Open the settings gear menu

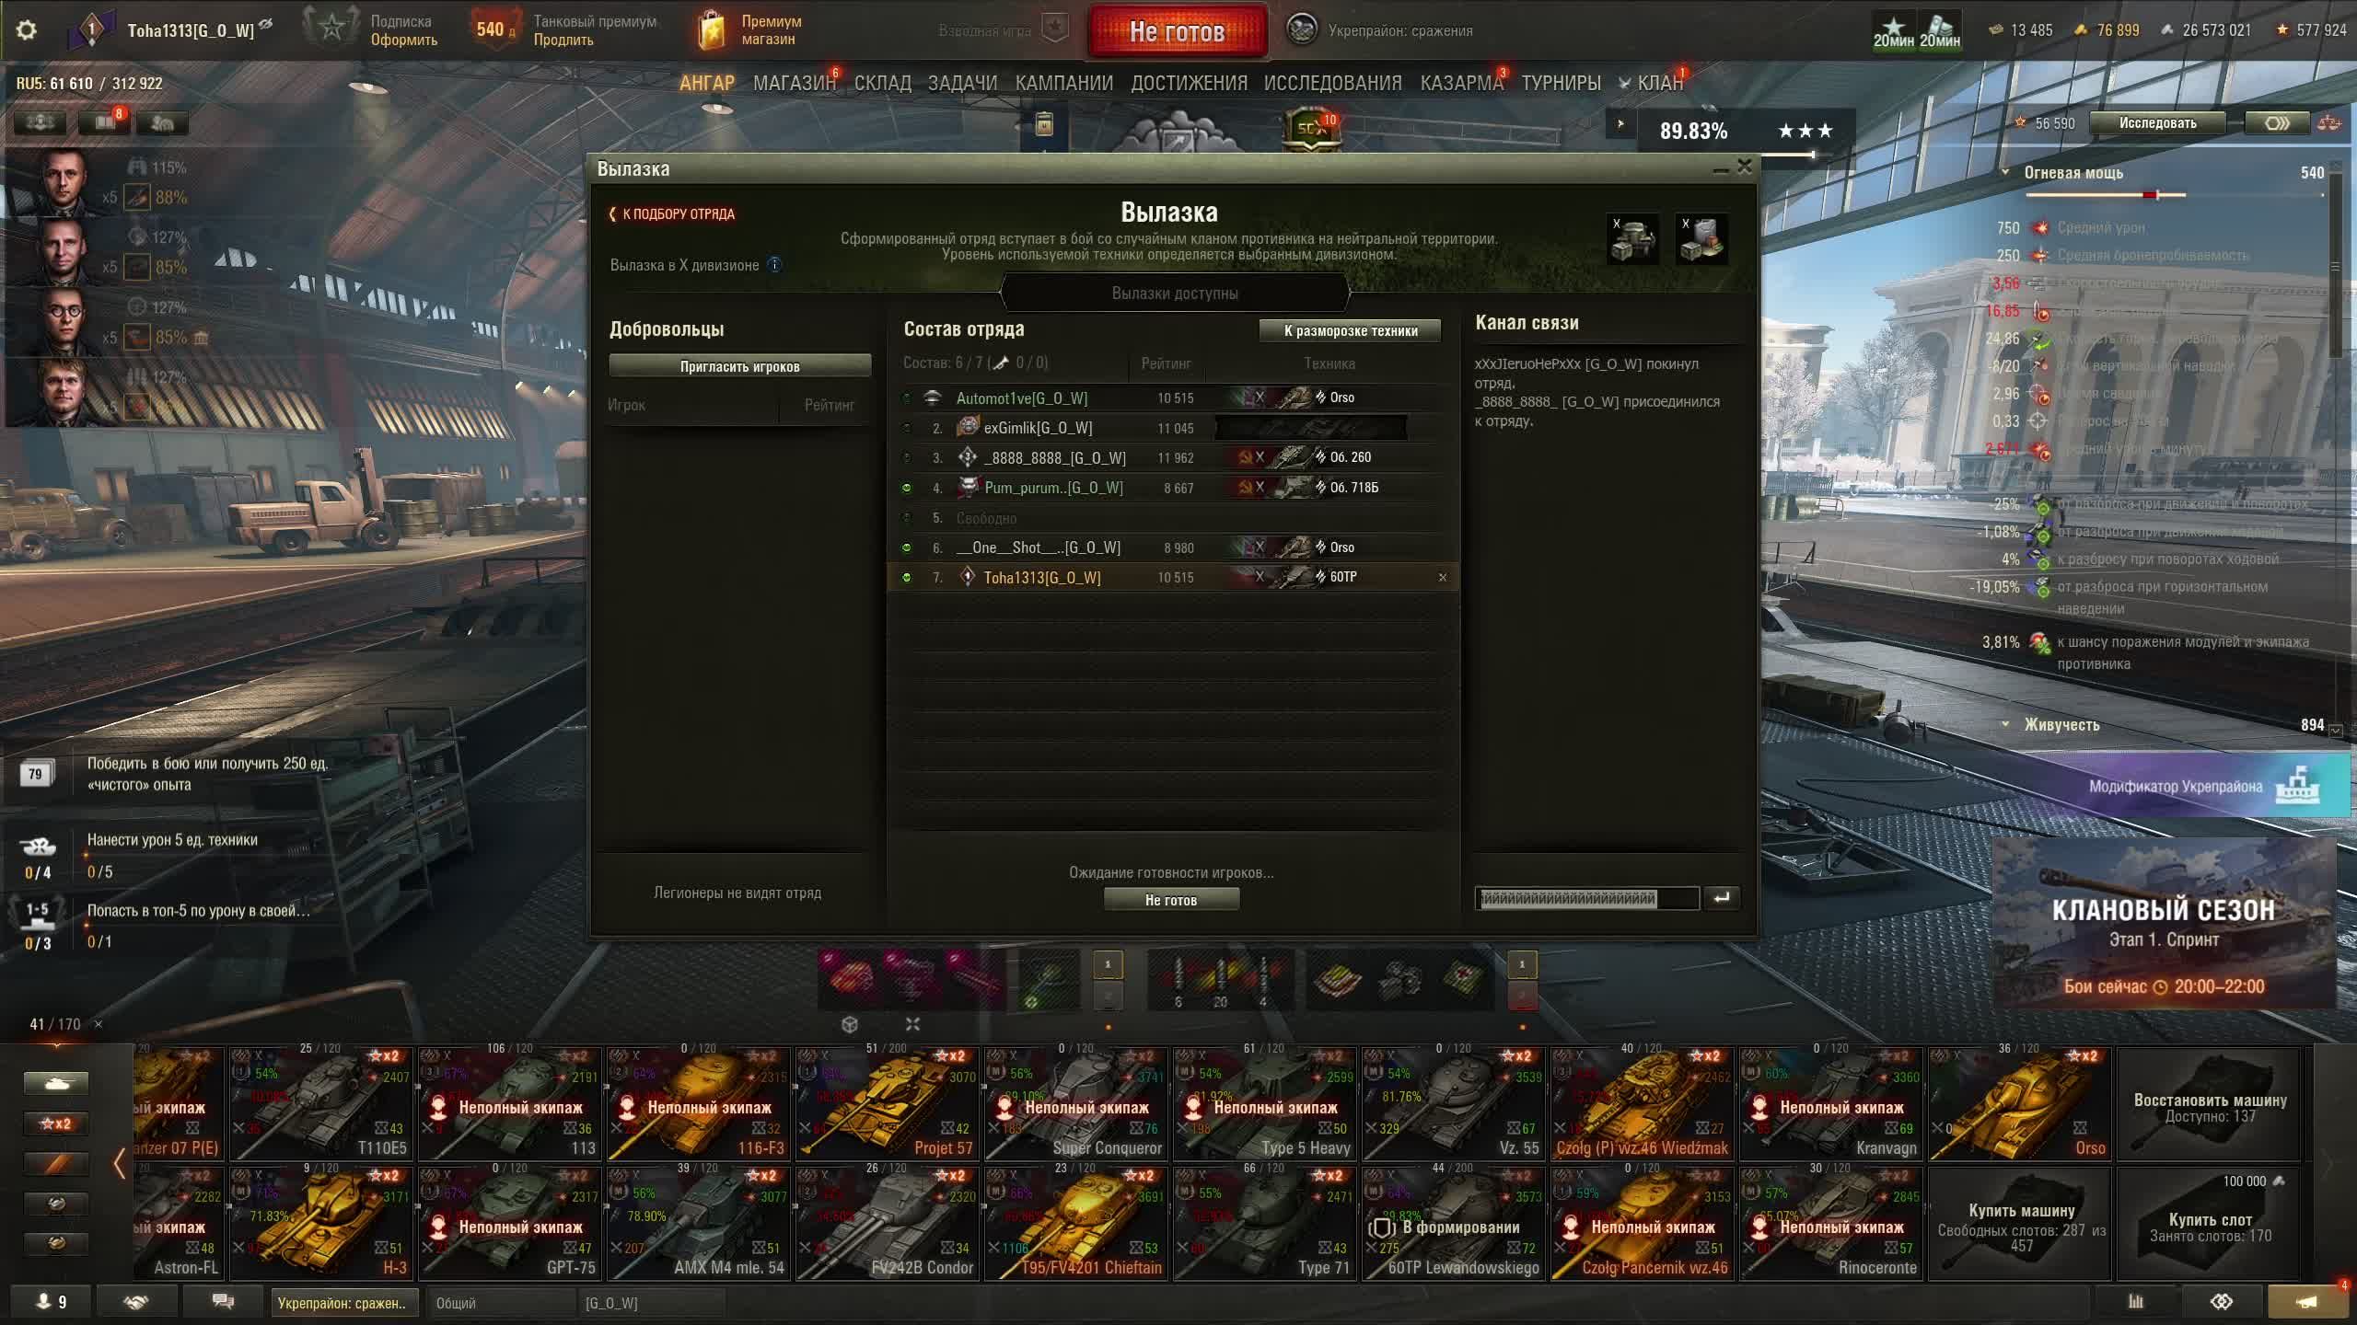[x=27, y=30]
